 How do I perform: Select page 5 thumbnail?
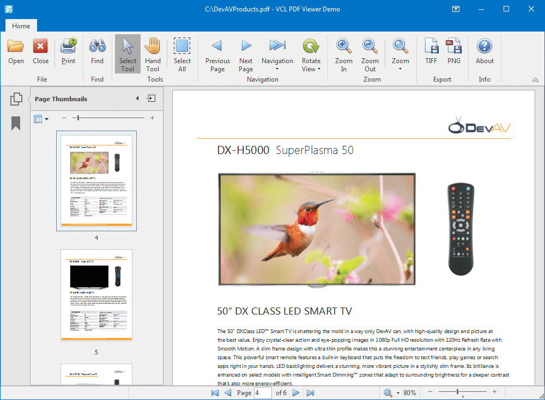tap(96, 295)
